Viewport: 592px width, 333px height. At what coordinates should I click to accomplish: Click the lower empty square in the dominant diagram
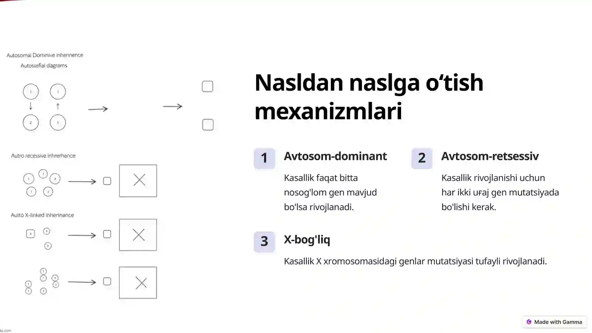pos(208,125)
